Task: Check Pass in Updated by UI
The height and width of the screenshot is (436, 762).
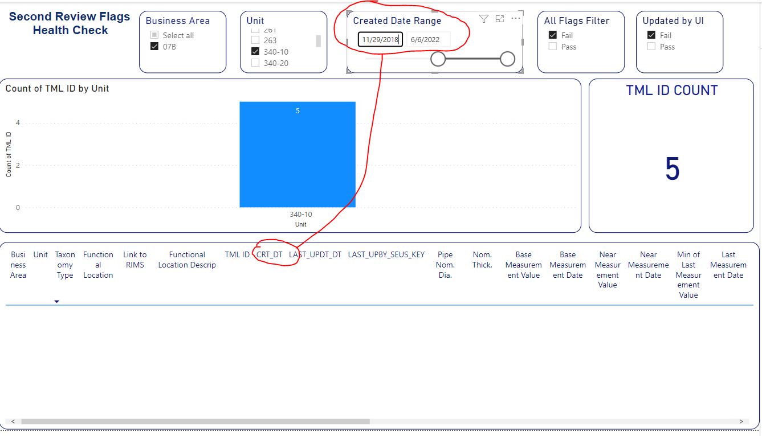Action: tap(651, 47)
